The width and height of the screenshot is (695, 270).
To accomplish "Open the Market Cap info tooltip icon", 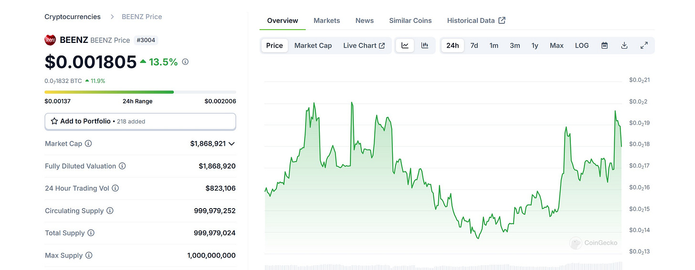I will [x=88, y=143].
